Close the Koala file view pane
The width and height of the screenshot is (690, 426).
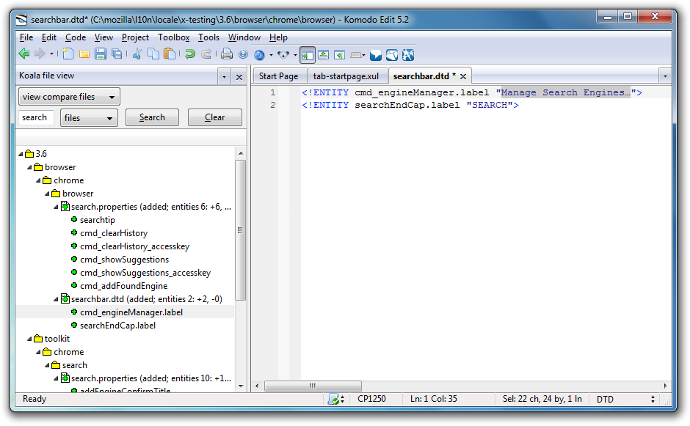(x=239, y=77)
